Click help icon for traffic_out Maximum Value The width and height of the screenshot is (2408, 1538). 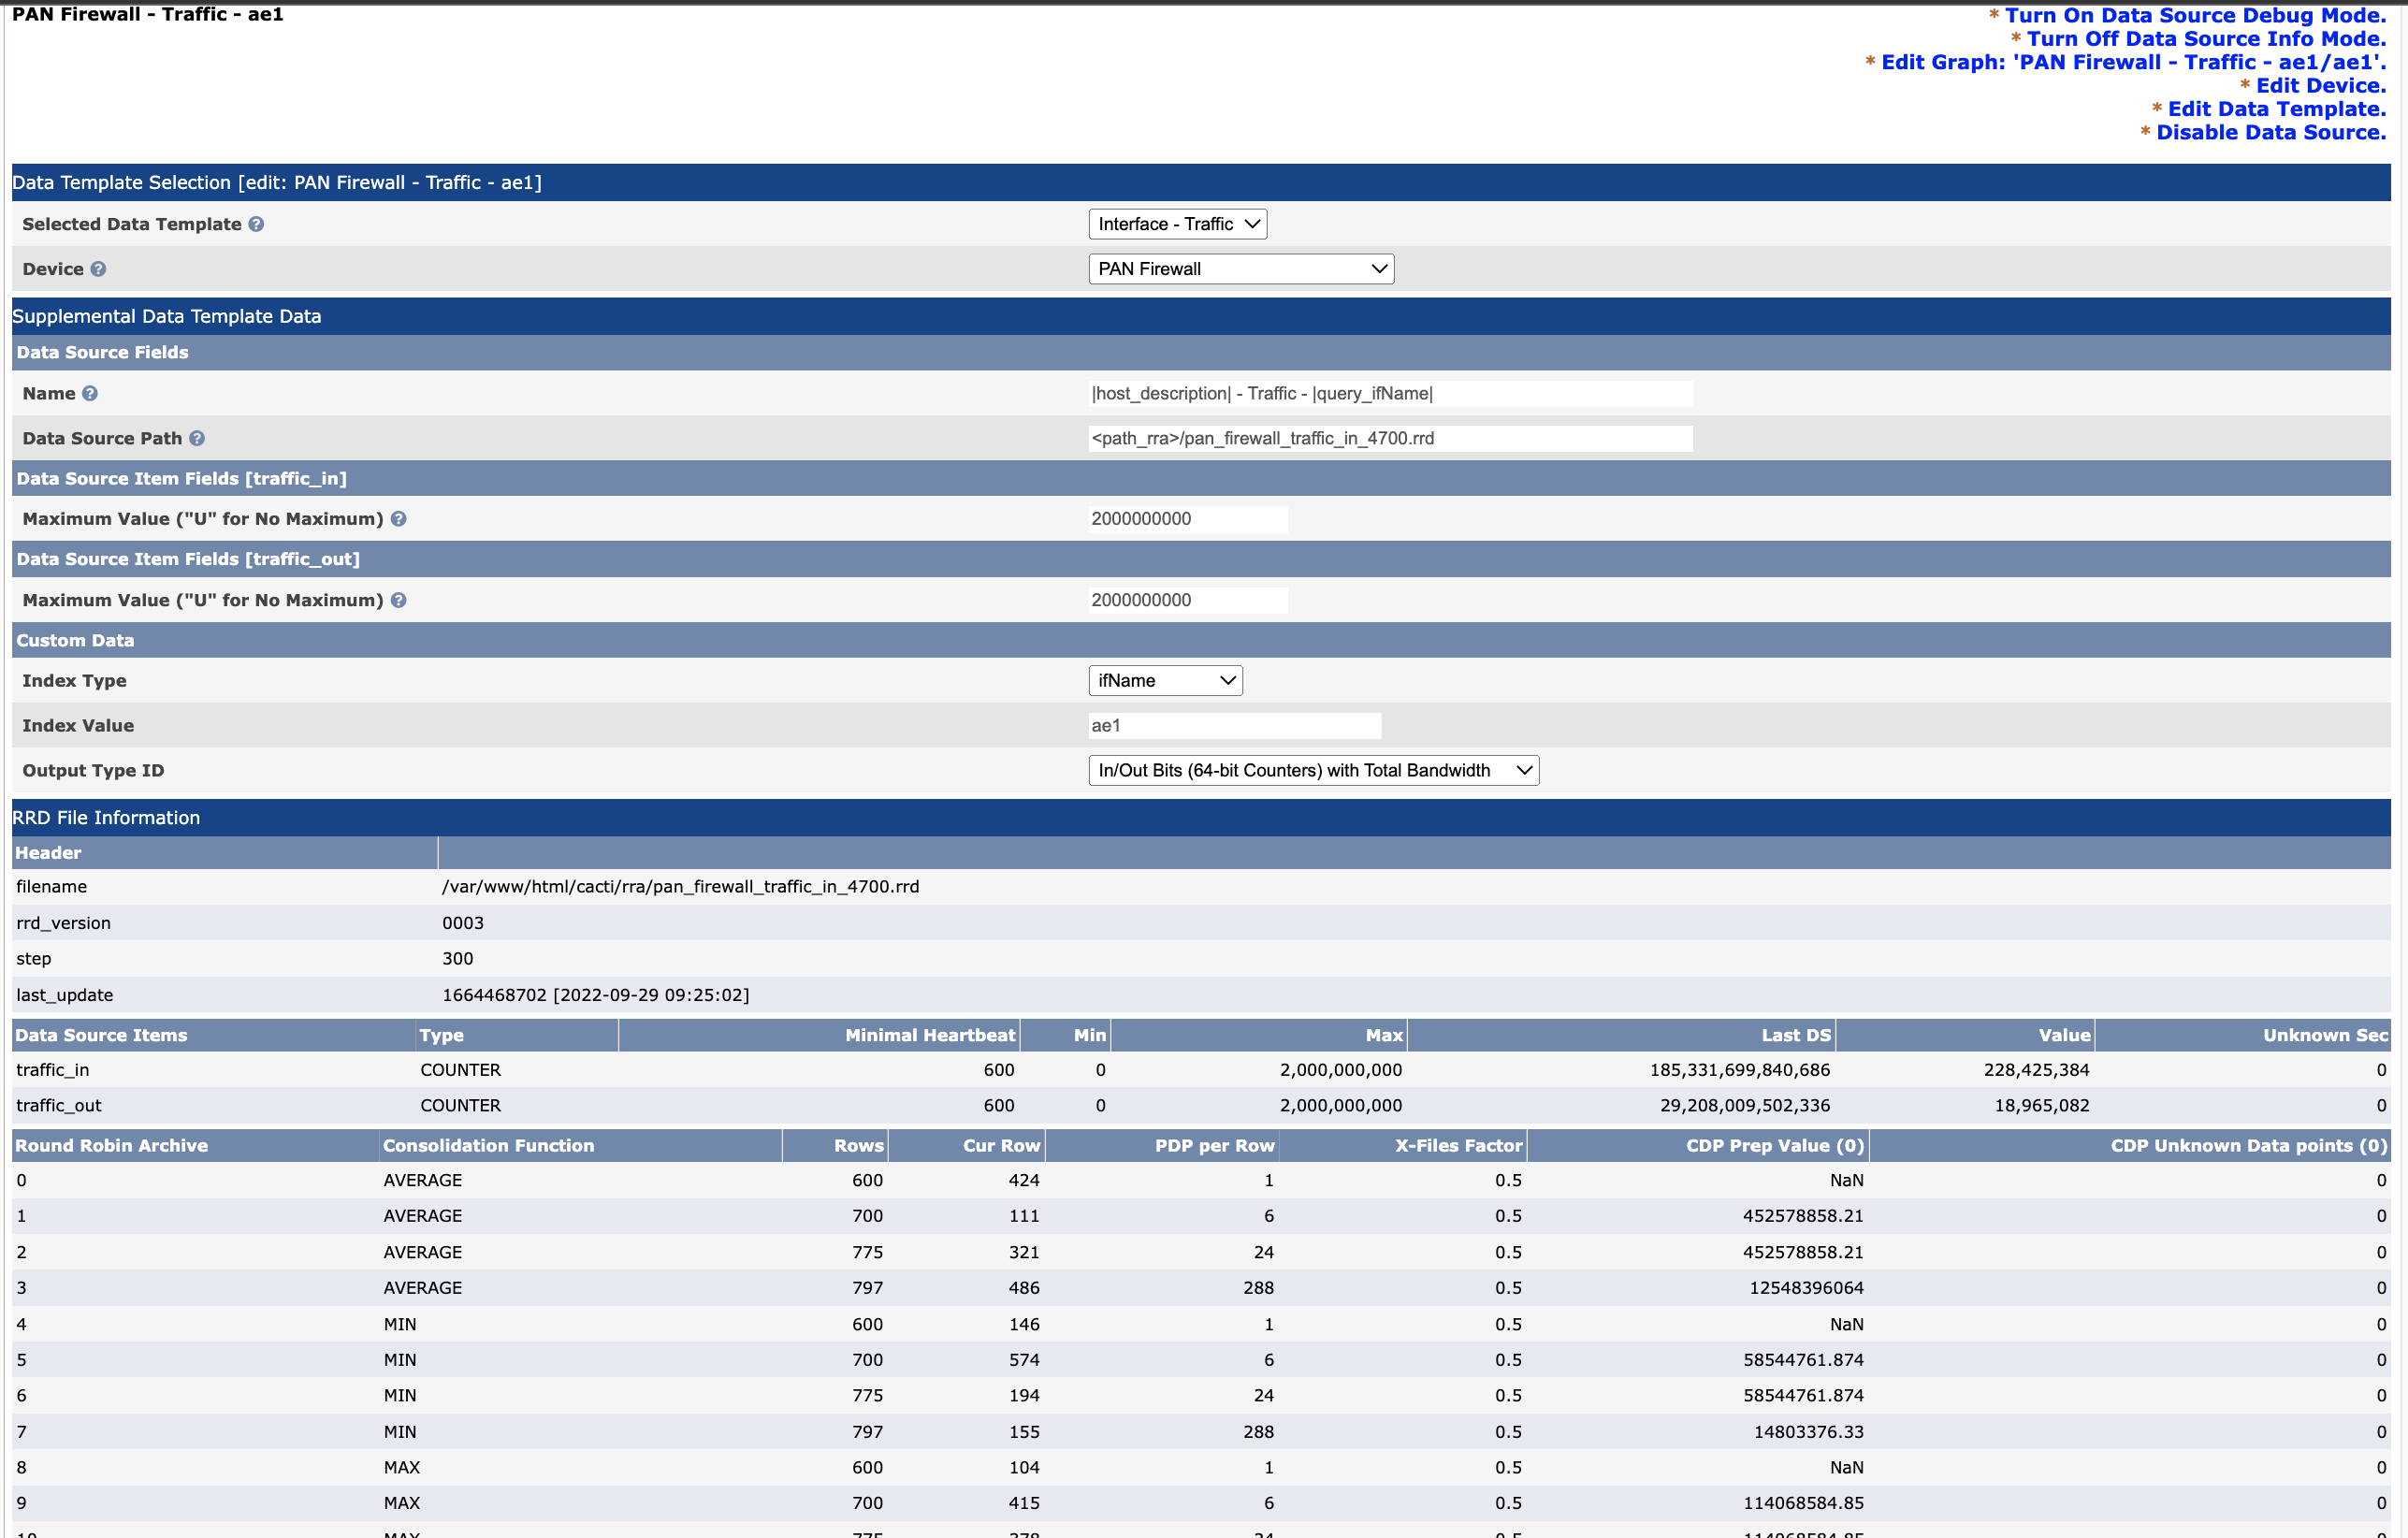(x=398, y=600)
